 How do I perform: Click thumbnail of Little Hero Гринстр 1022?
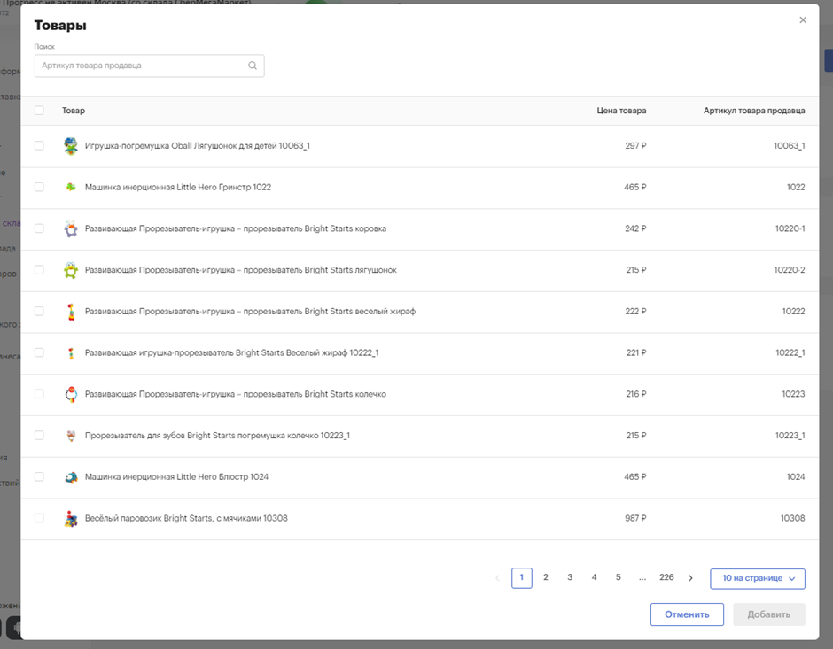pos(71,187)
